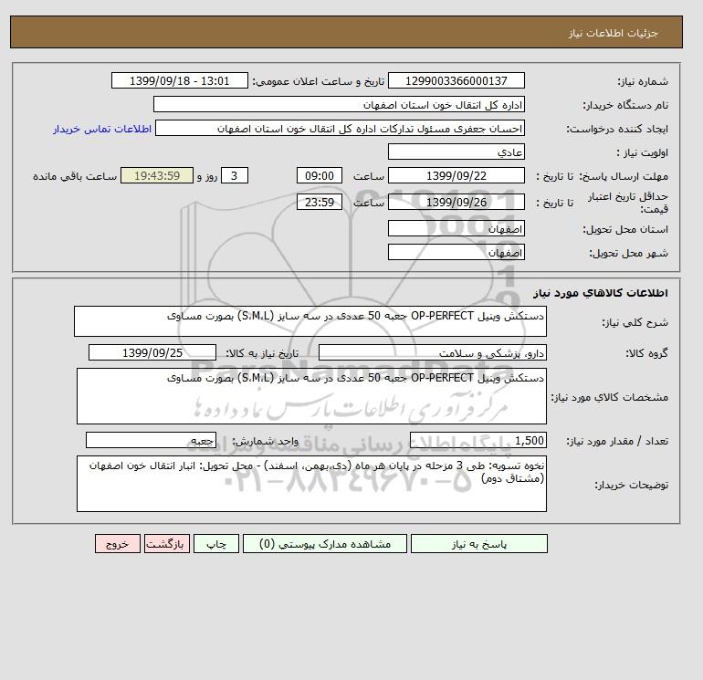703x680 pixels.
Task: Click the نام دستگاه خریدار label
Action: tap(625, 105)
